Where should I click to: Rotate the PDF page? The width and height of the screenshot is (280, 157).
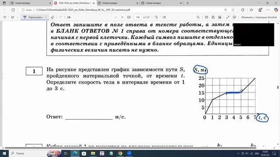click(156, 17)
